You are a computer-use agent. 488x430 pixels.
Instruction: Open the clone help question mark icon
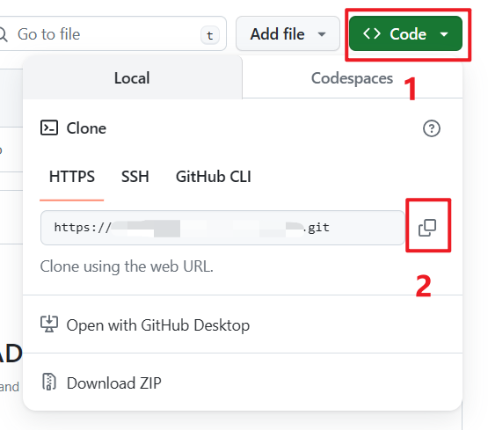click(432, 128)
